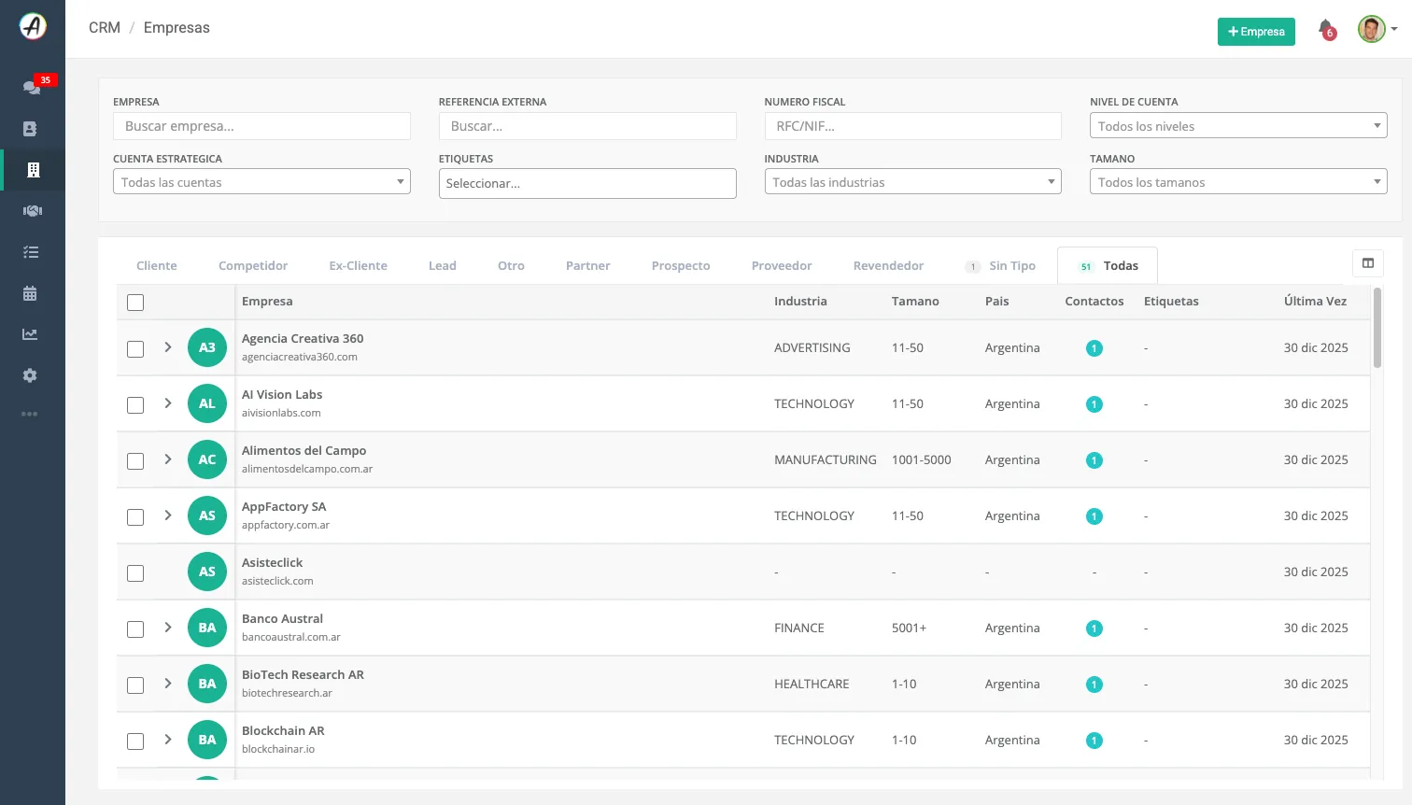Open the notifications bell
Image resolution: width=1412 pixels, height=805 pixels.
pos(1326,30)
